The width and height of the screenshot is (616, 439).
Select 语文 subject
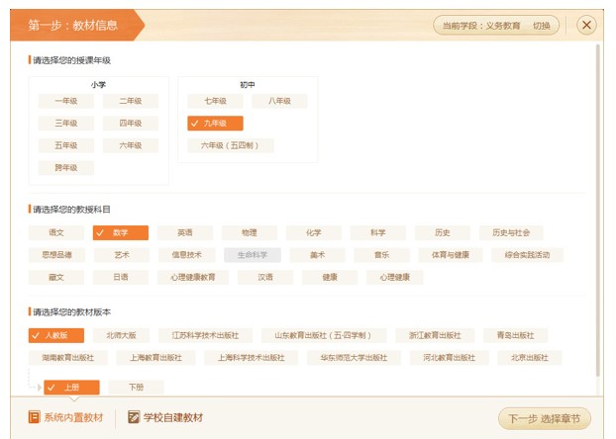(56, 232)
